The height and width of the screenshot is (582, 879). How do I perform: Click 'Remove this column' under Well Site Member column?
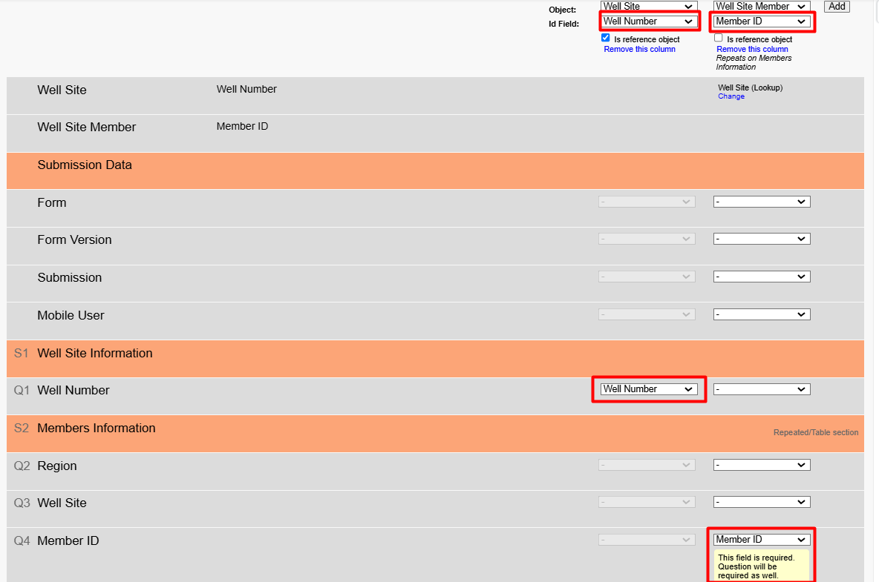pos(752,50)
